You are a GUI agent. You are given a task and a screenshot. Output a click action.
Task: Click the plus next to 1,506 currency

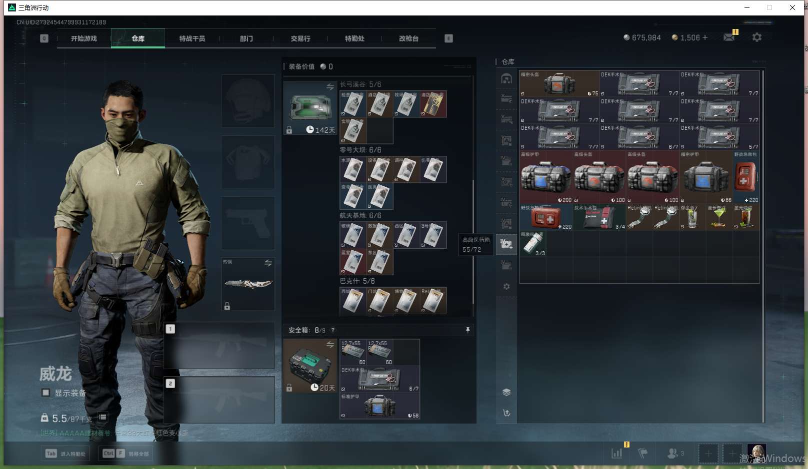(x=705, y=37)
